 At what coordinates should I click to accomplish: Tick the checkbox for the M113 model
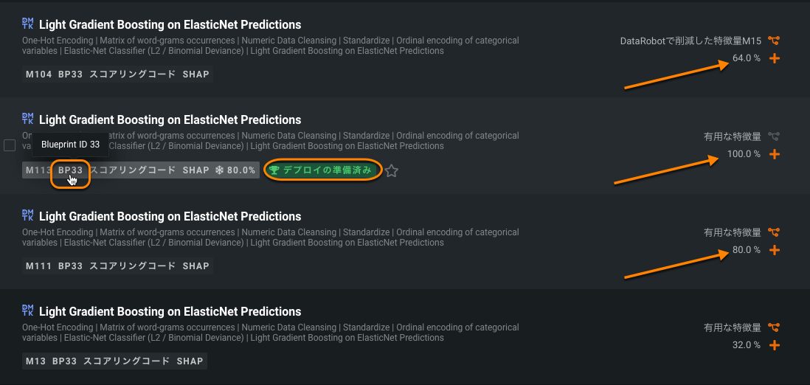coord(10,145)
